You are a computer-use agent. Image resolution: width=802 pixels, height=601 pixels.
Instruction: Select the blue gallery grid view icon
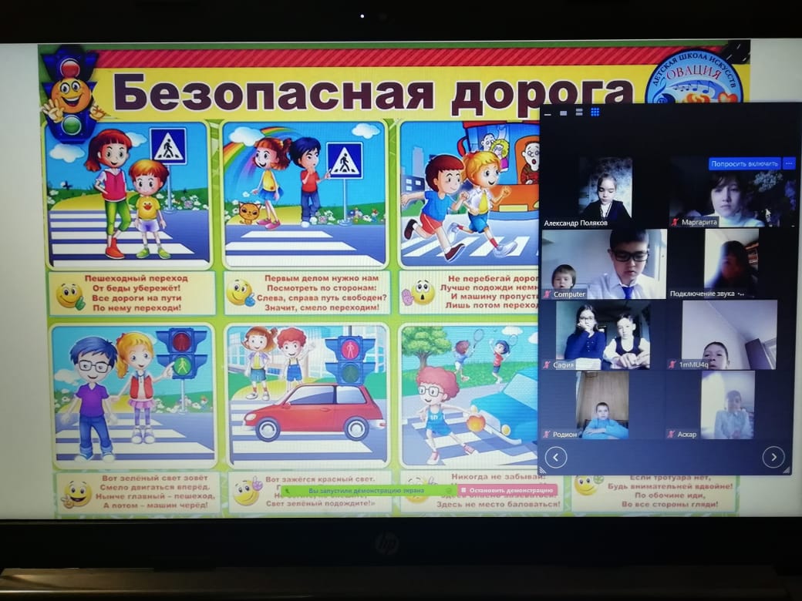(x=595, y=112)
